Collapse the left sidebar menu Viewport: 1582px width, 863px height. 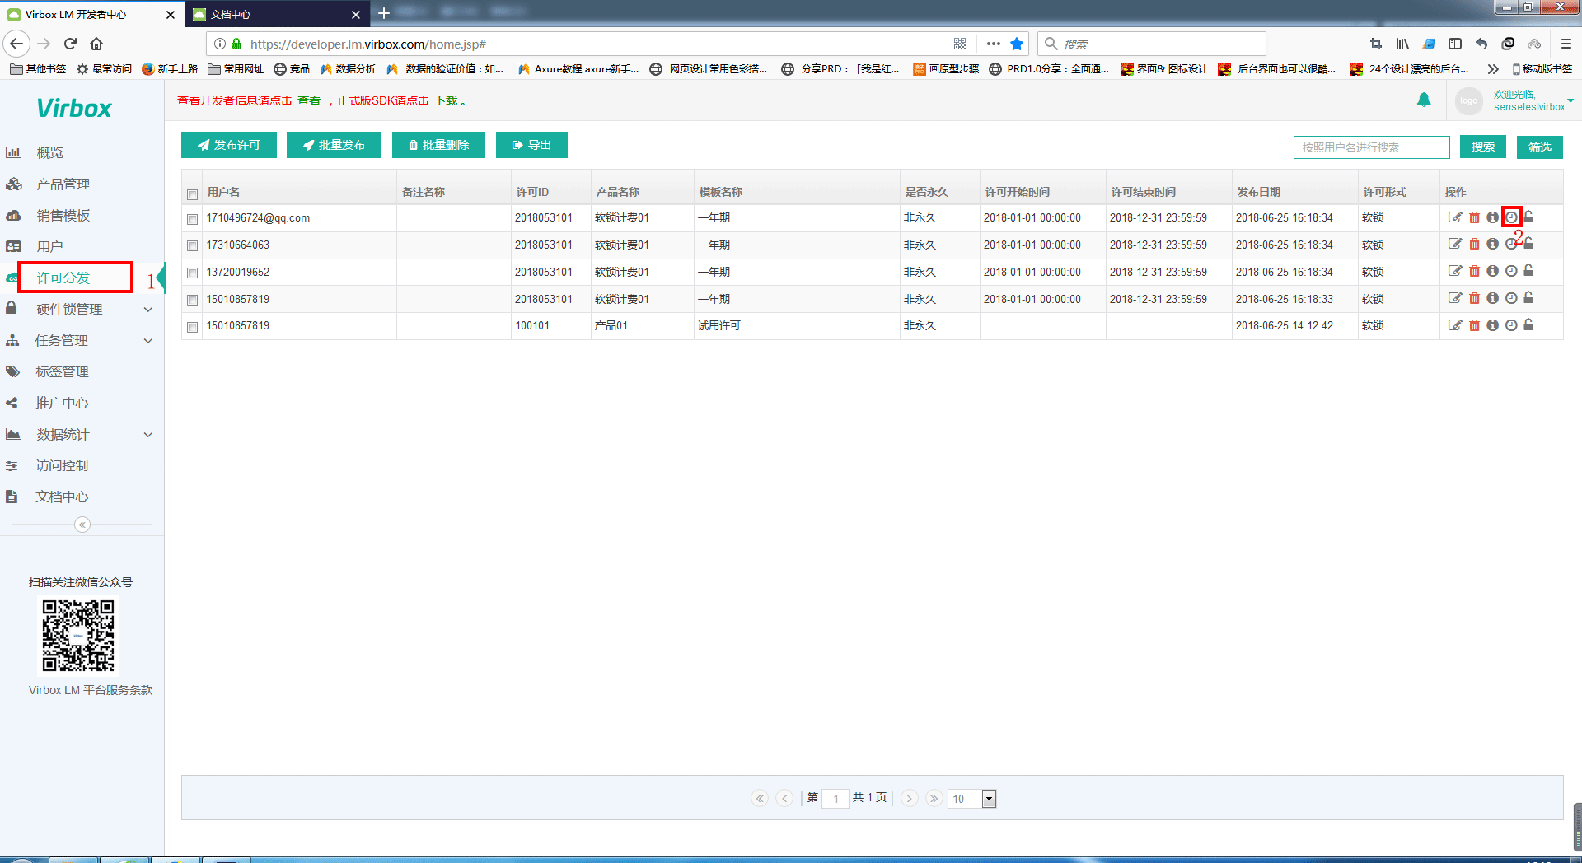[x=82, y=525]
